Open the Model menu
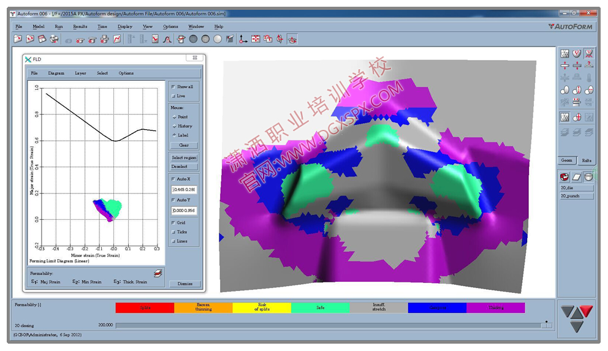Image resolution: width=608 pixels, height=351 pixels. tap(39, 27)
